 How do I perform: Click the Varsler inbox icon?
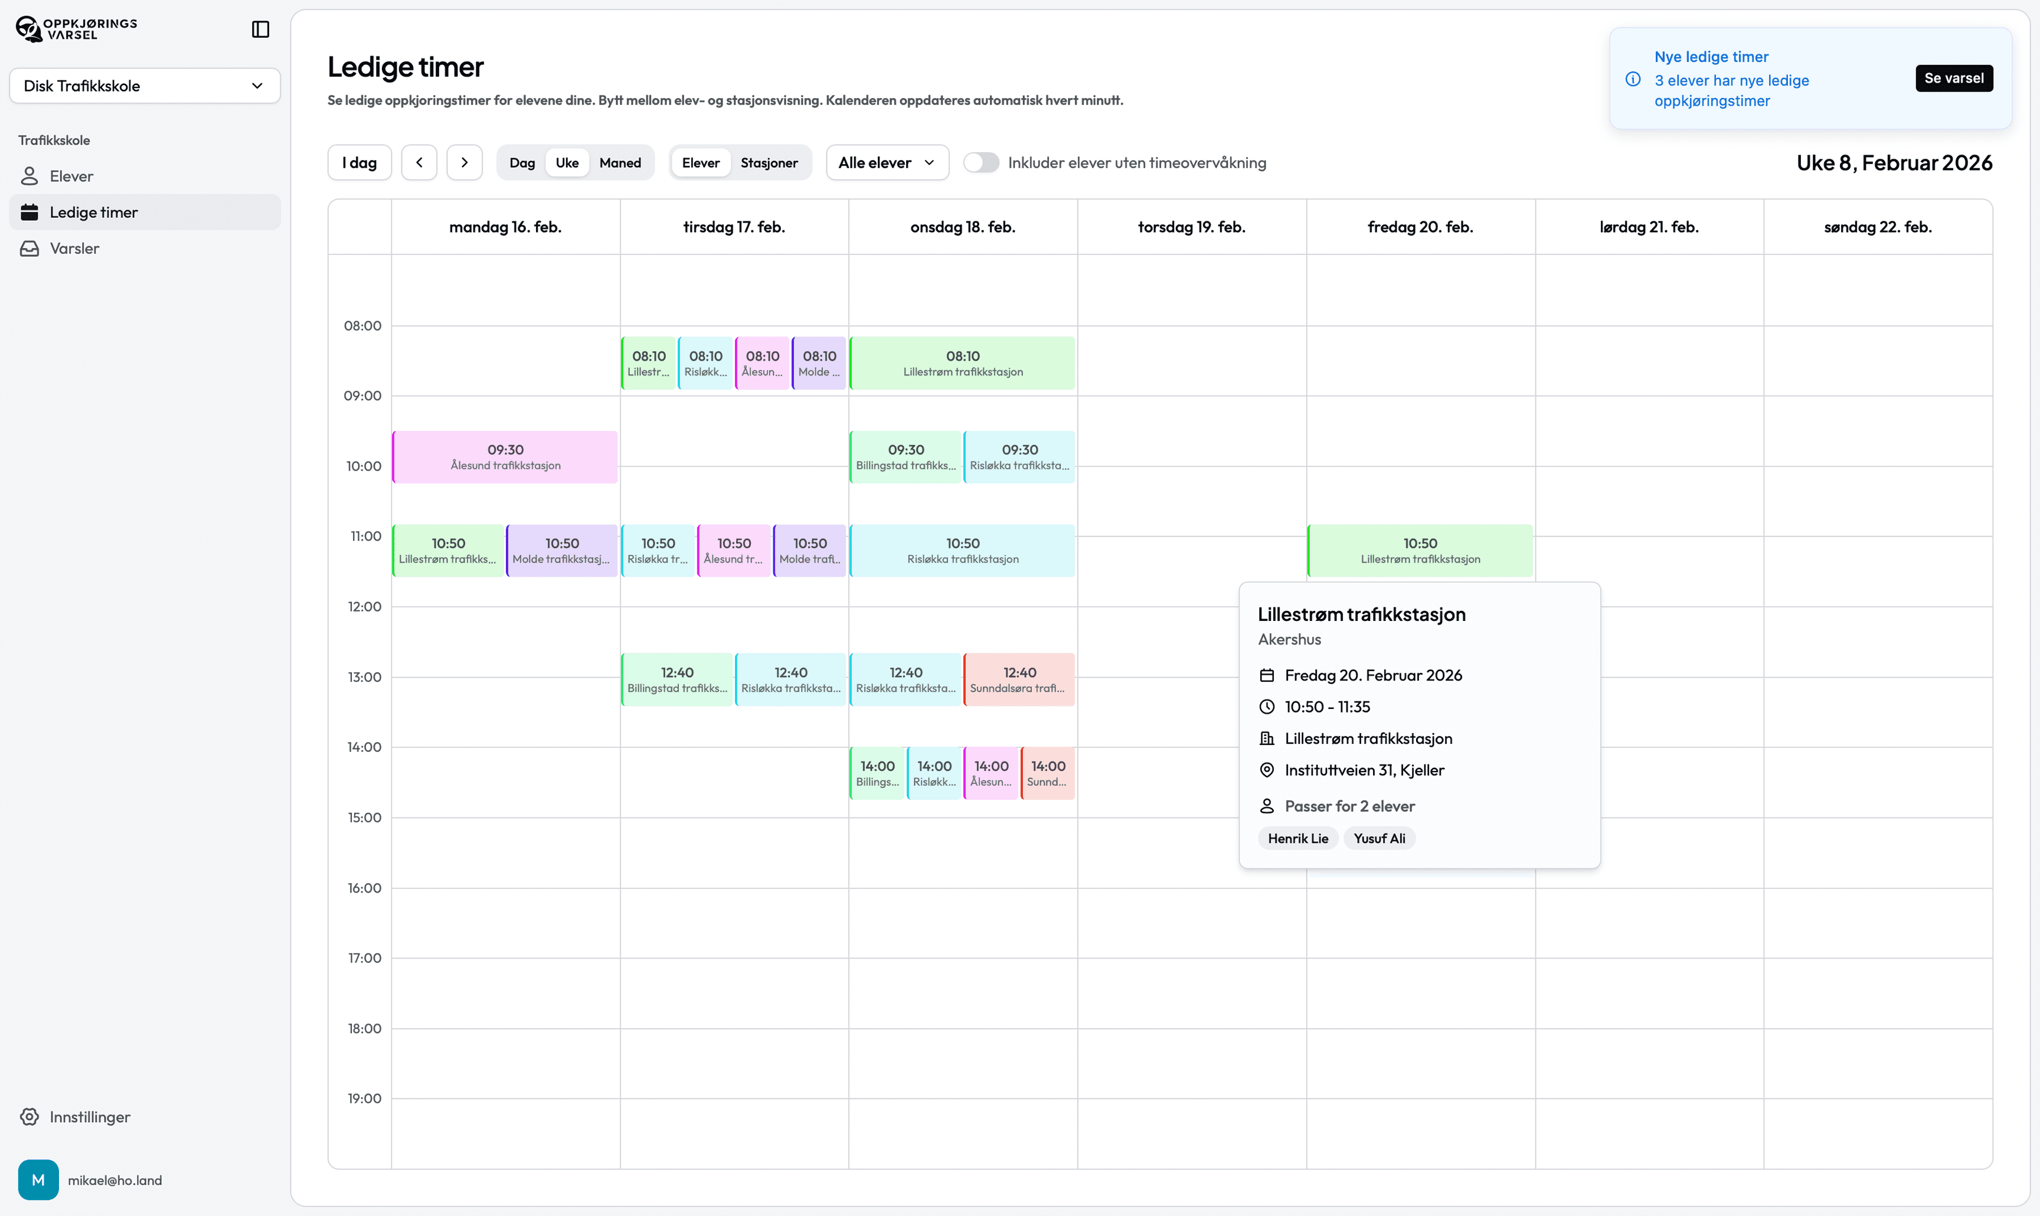coord(30,249)
